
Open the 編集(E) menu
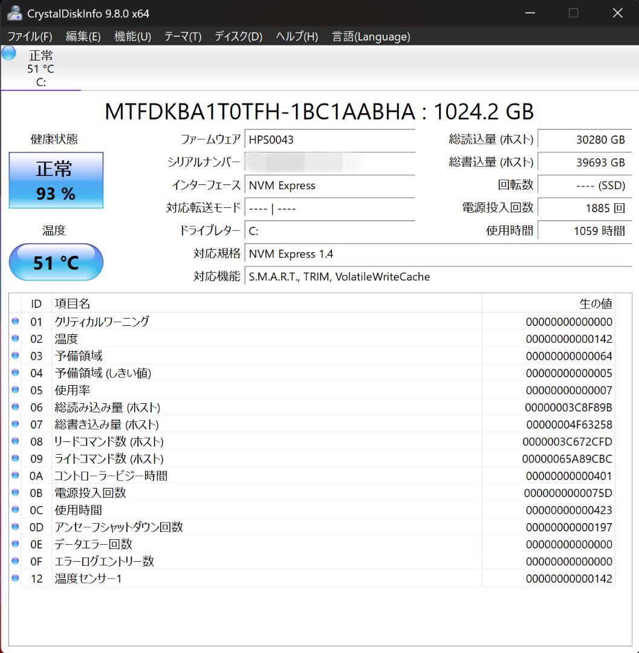click(x=83, y=37)
